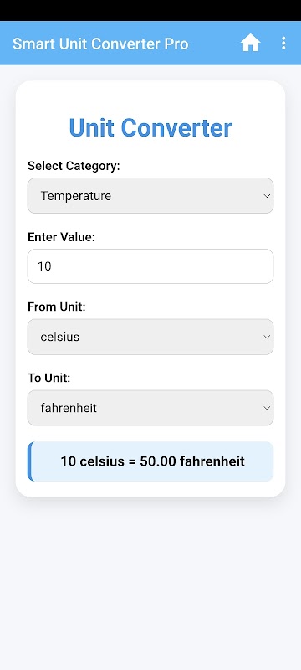301x670 pixels.
Task: Click the Enter Value label
Action: (61, 237)
